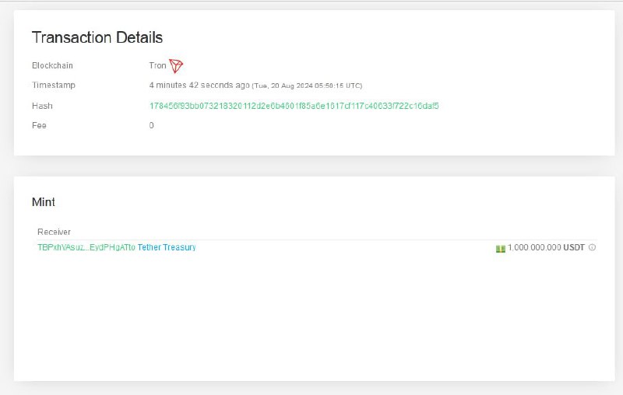Screen dimensions: 623x395
Task: Click the red Tron logo icon
Action: [x=176, y=66]
